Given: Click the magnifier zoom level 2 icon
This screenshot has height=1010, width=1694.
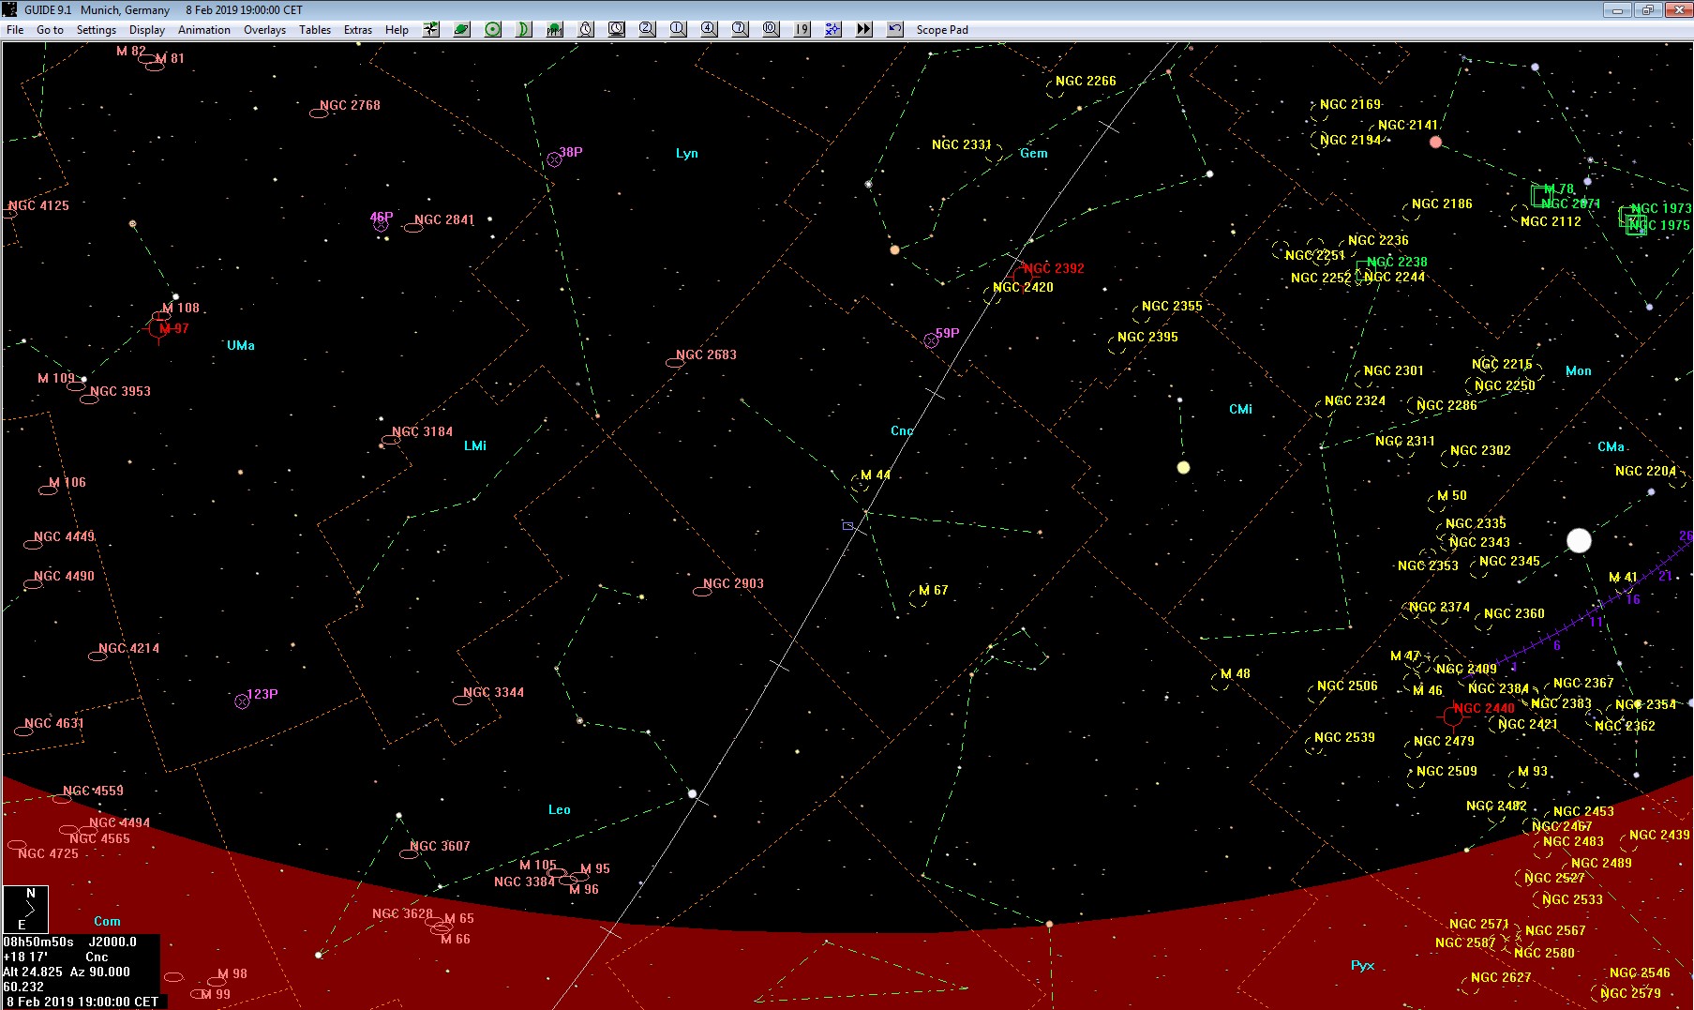Looking at the screenshot, I should (648, 29).
